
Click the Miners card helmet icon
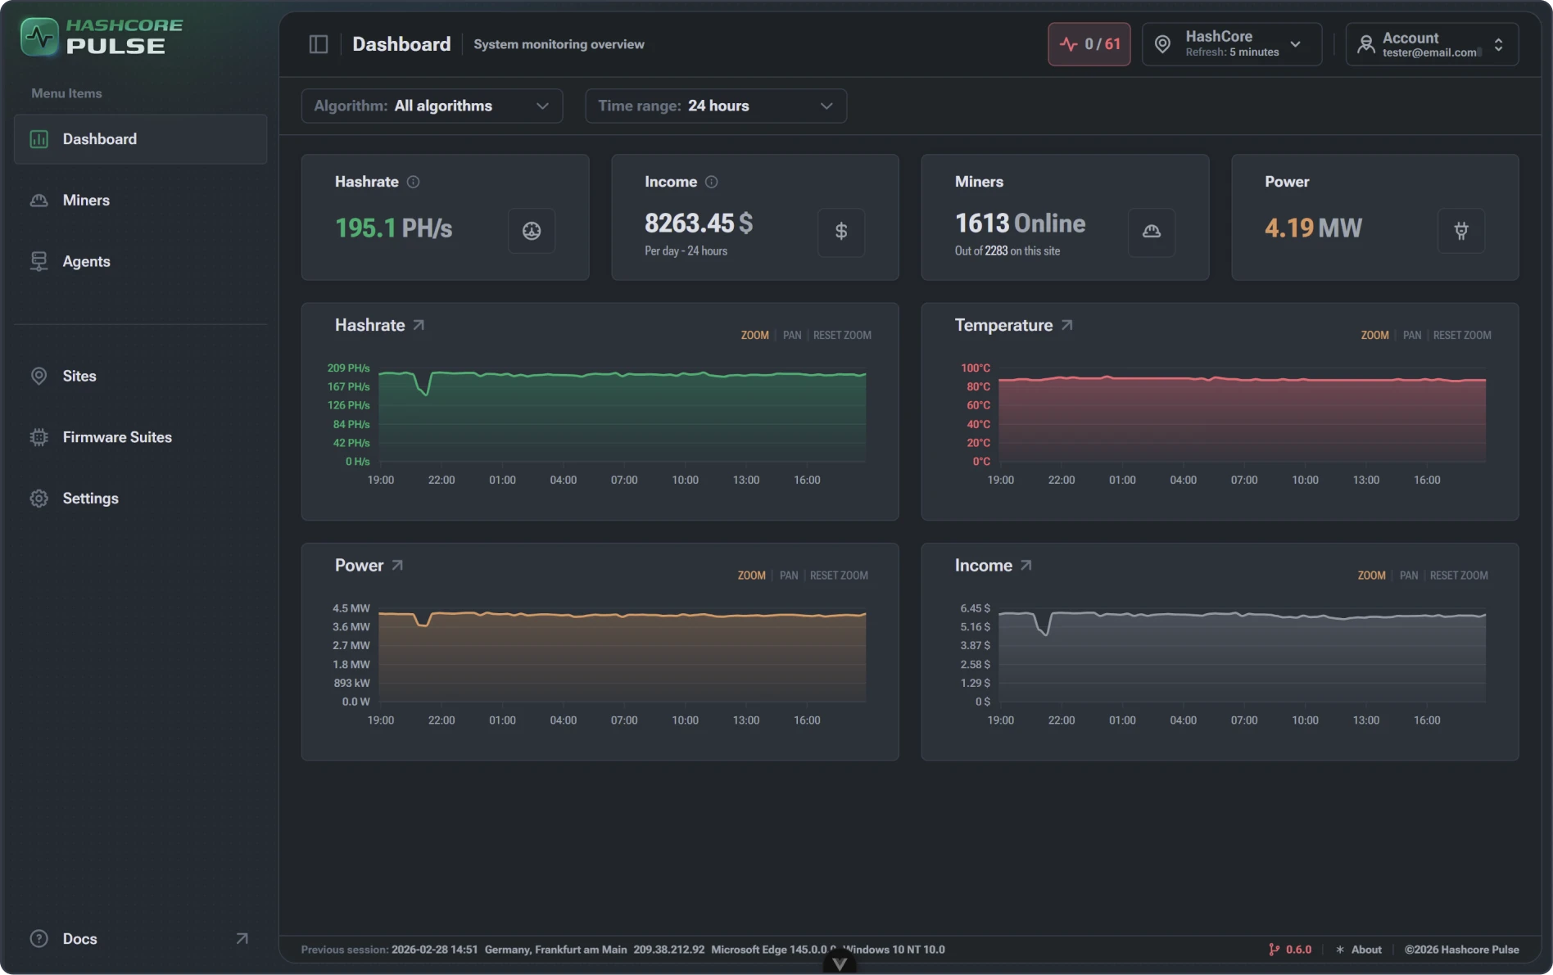pyautogui.click(x=1151, y=232)
